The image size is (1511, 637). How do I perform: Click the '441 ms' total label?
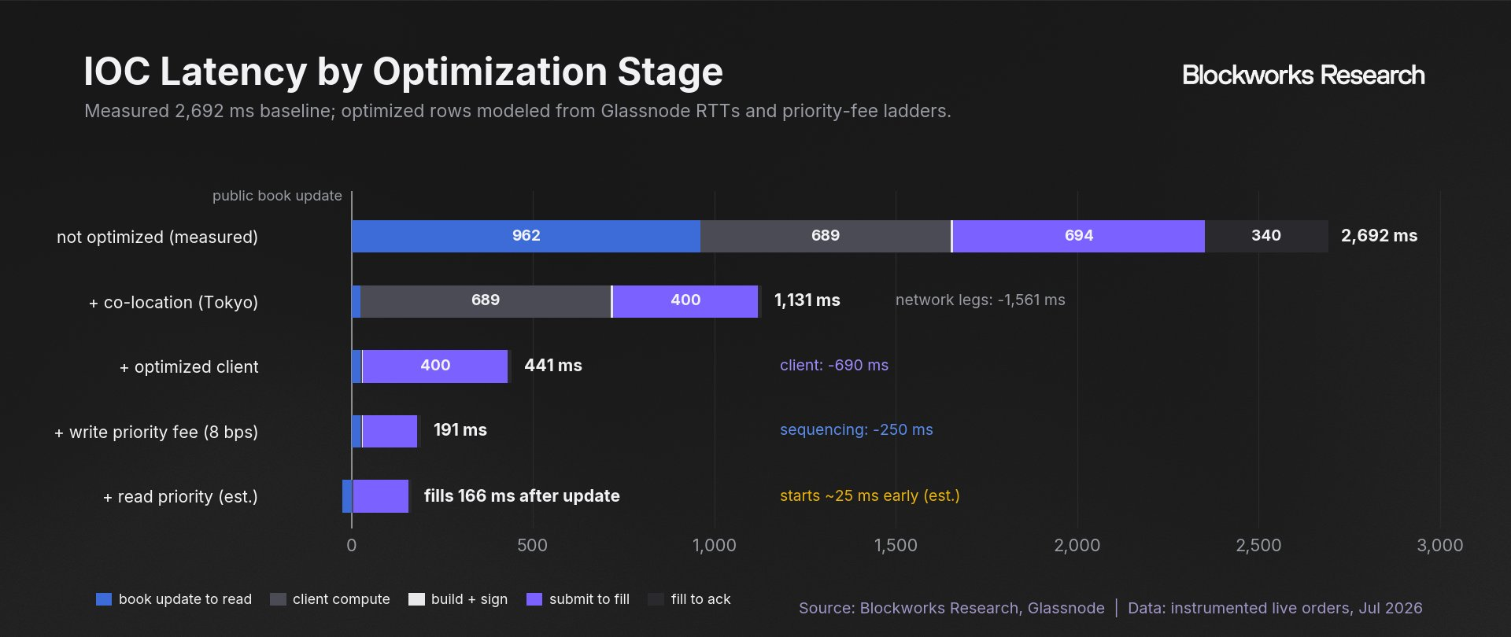[x=553, y=366]
